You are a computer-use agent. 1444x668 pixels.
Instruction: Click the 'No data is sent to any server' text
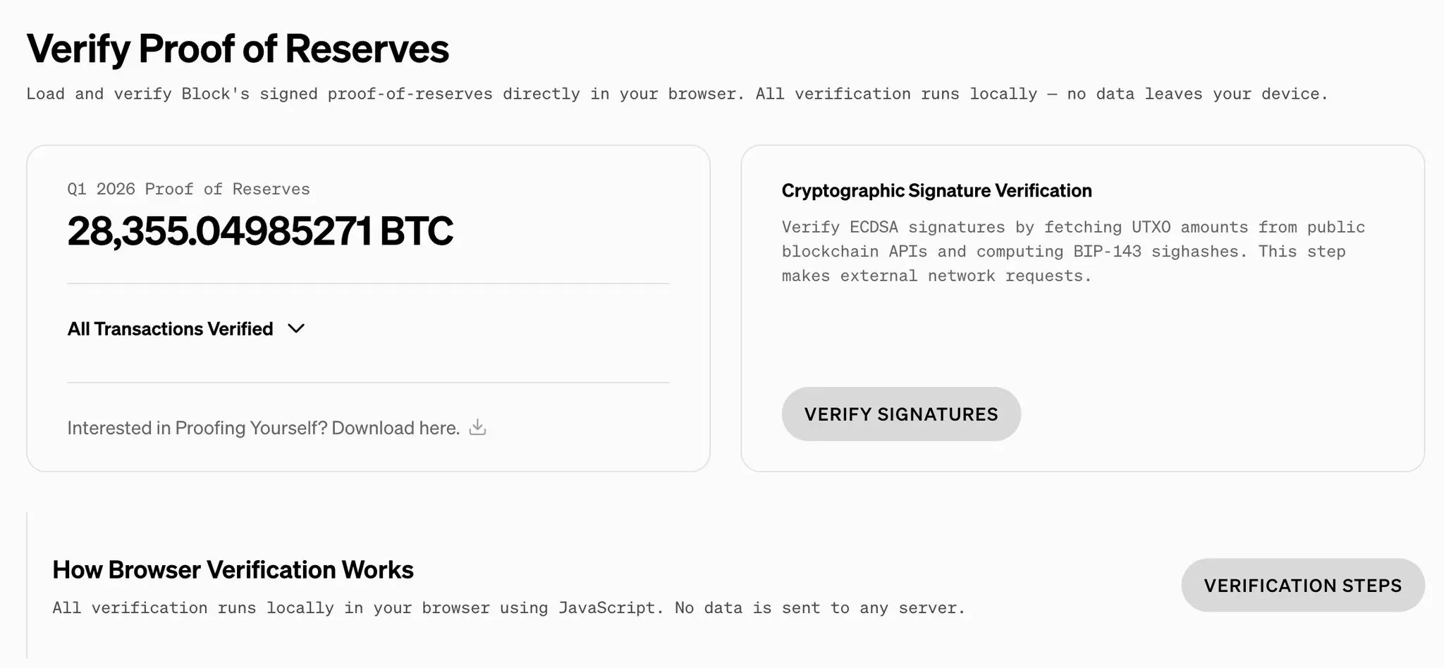[820, 607]
